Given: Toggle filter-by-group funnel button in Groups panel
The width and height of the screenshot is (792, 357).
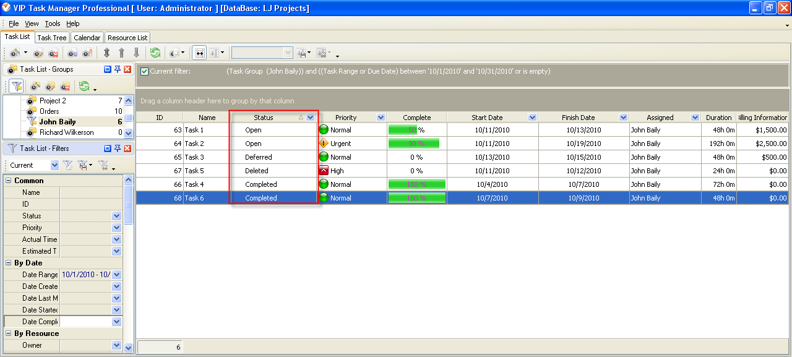Looking at the screenshot, I should (16, 87).
